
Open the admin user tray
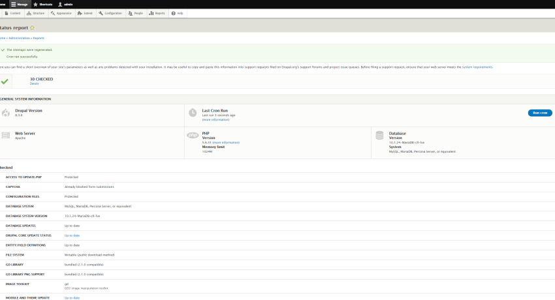[65, 4]
